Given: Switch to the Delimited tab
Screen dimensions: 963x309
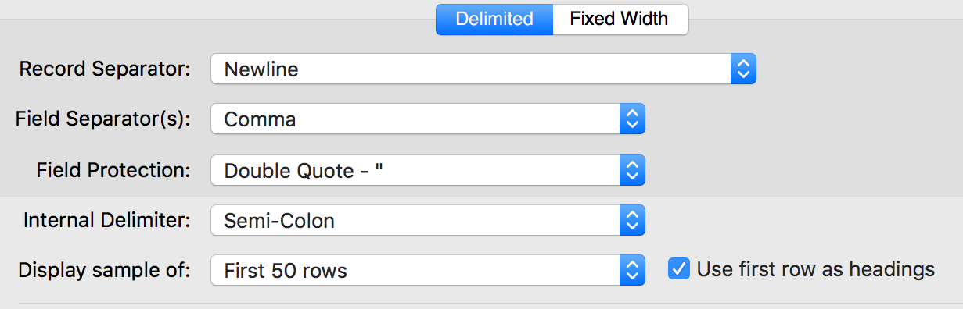Looking at the screenshot, I should (x=494, y=19).
